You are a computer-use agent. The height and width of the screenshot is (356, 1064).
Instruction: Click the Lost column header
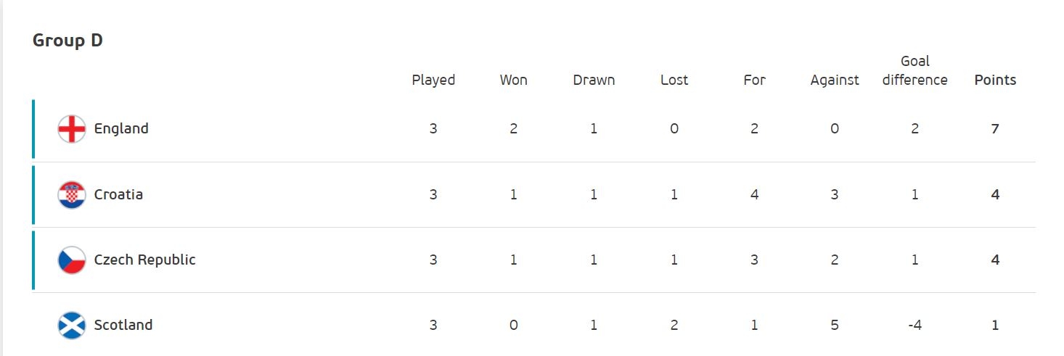(x=674, y=80)
